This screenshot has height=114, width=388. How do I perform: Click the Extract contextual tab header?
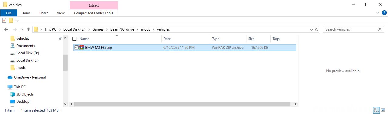point(94,5)
